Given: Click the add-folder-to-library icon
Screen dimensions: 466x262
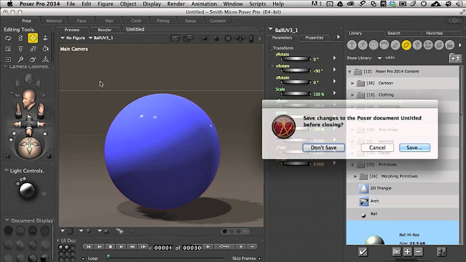Looking at the screenshot, I should 455,58.
